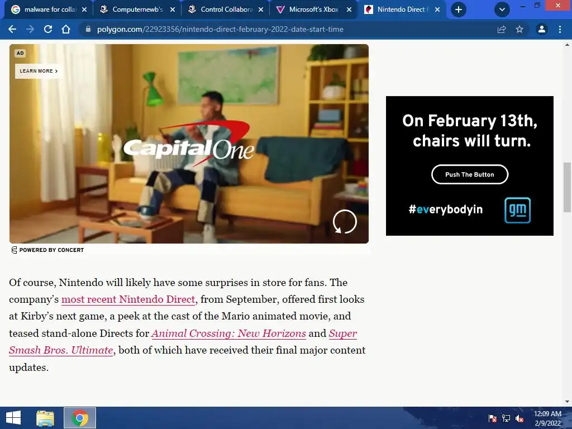Click the #everybodyin hashtag in ad
The height and width of the screenshot is (429, 572).
[x=445, y=209]
